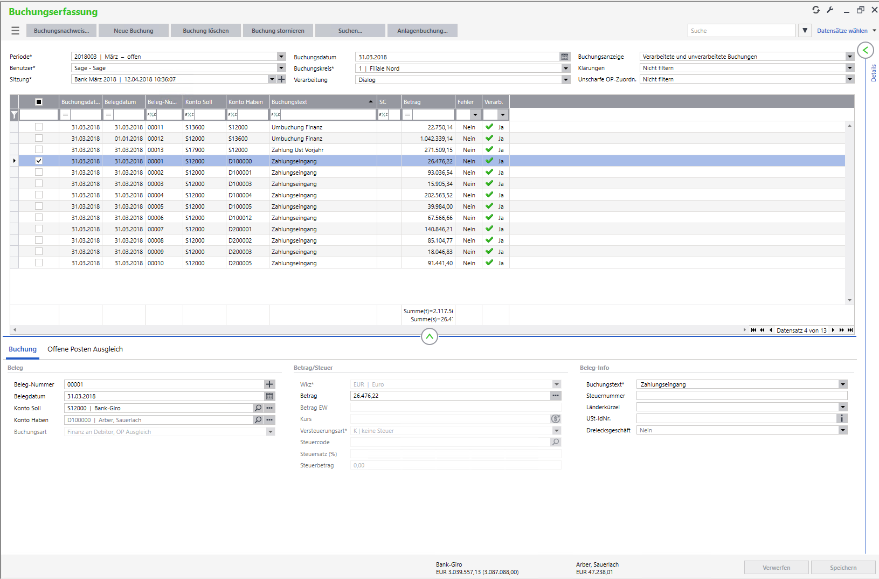Open calendar picker for Buchungsdatum
The image size is (879, 579).
coord(564,57)
